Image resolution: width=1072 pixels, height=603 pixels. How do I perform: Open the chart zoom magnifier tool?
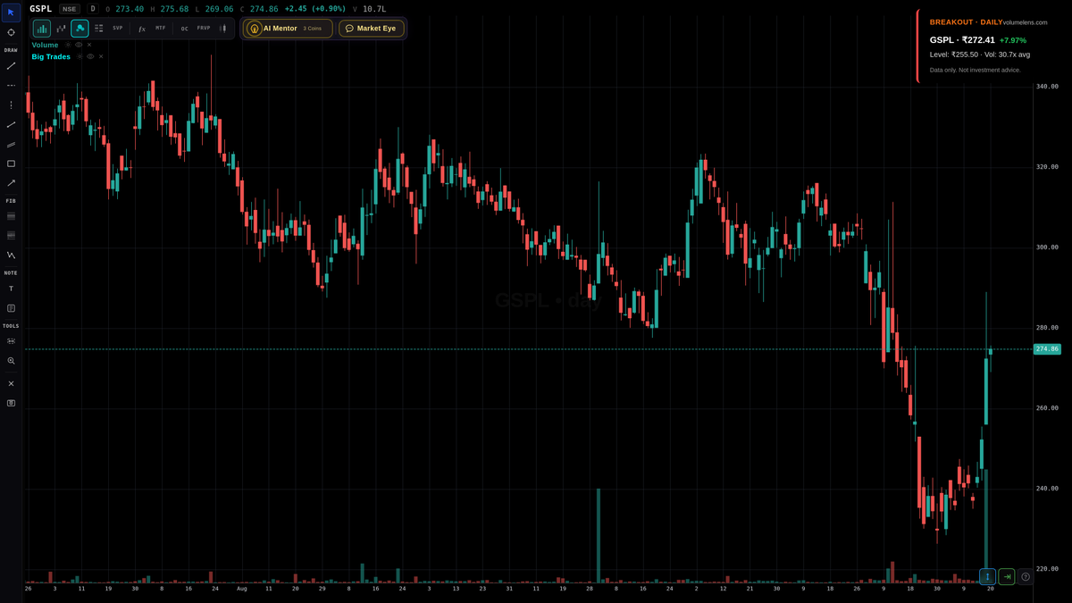pyautogui.click(x=12, y=361)
